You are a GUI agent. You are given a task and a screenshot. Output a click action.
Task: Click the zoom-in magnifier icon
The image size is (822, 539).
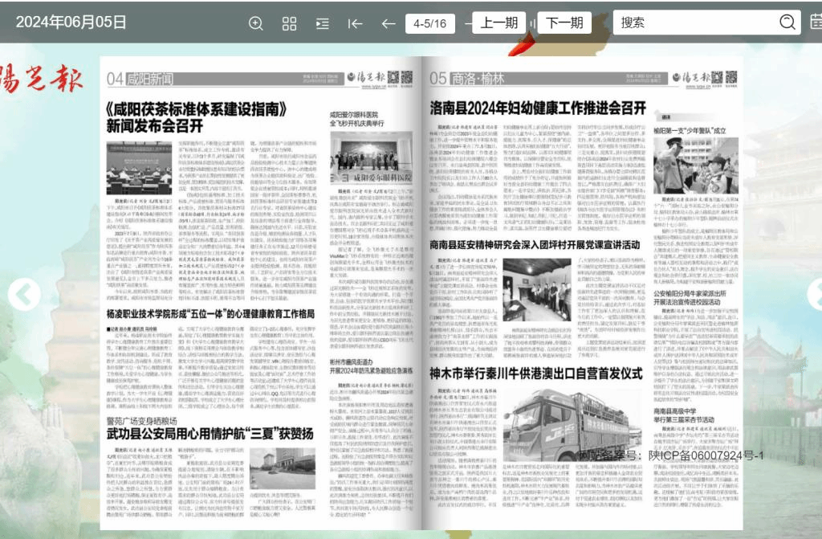coord(256,23)
